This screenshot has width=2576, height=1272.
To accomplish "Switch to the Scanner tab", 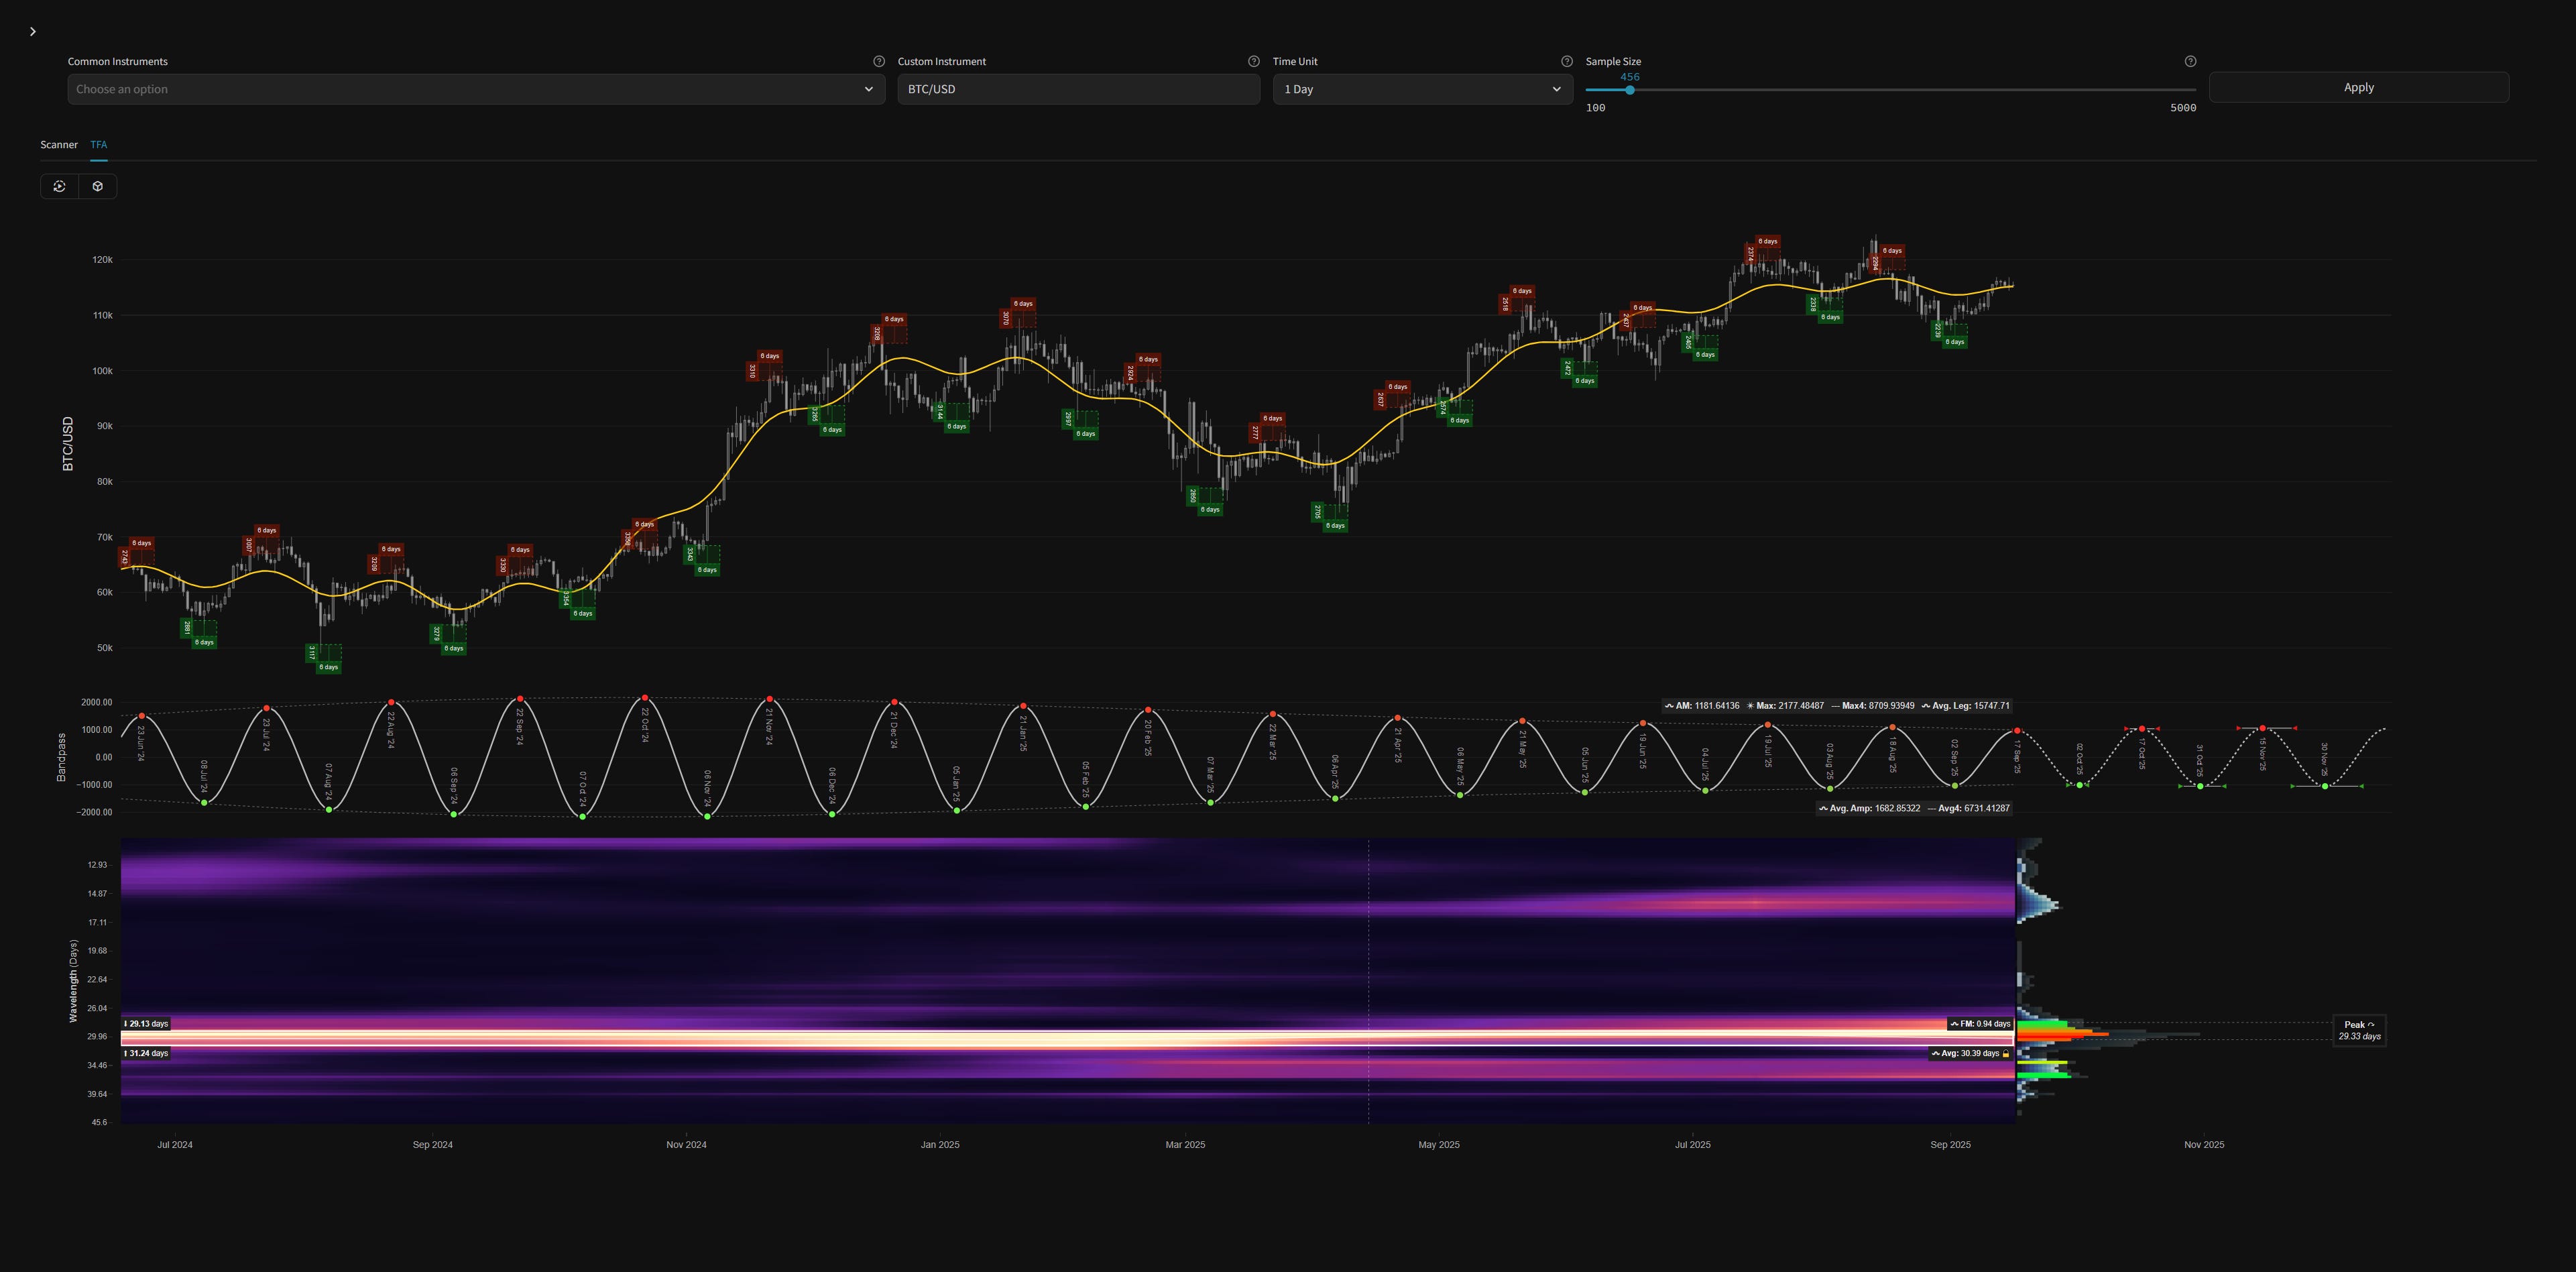I will (59, 145).
